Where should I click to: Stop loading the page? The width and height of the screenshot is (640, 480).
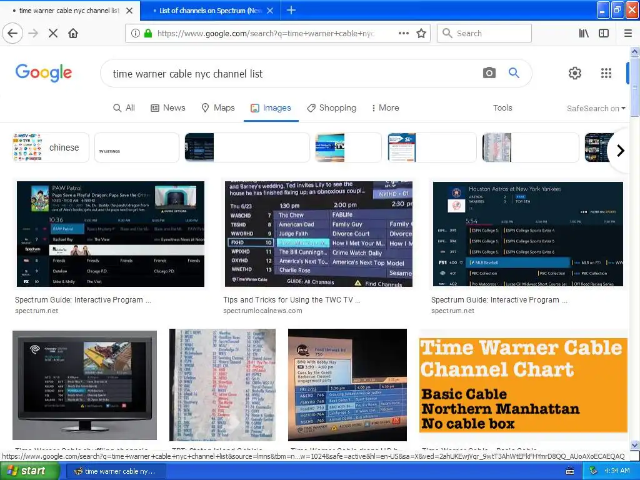click(x=53, y=33)
